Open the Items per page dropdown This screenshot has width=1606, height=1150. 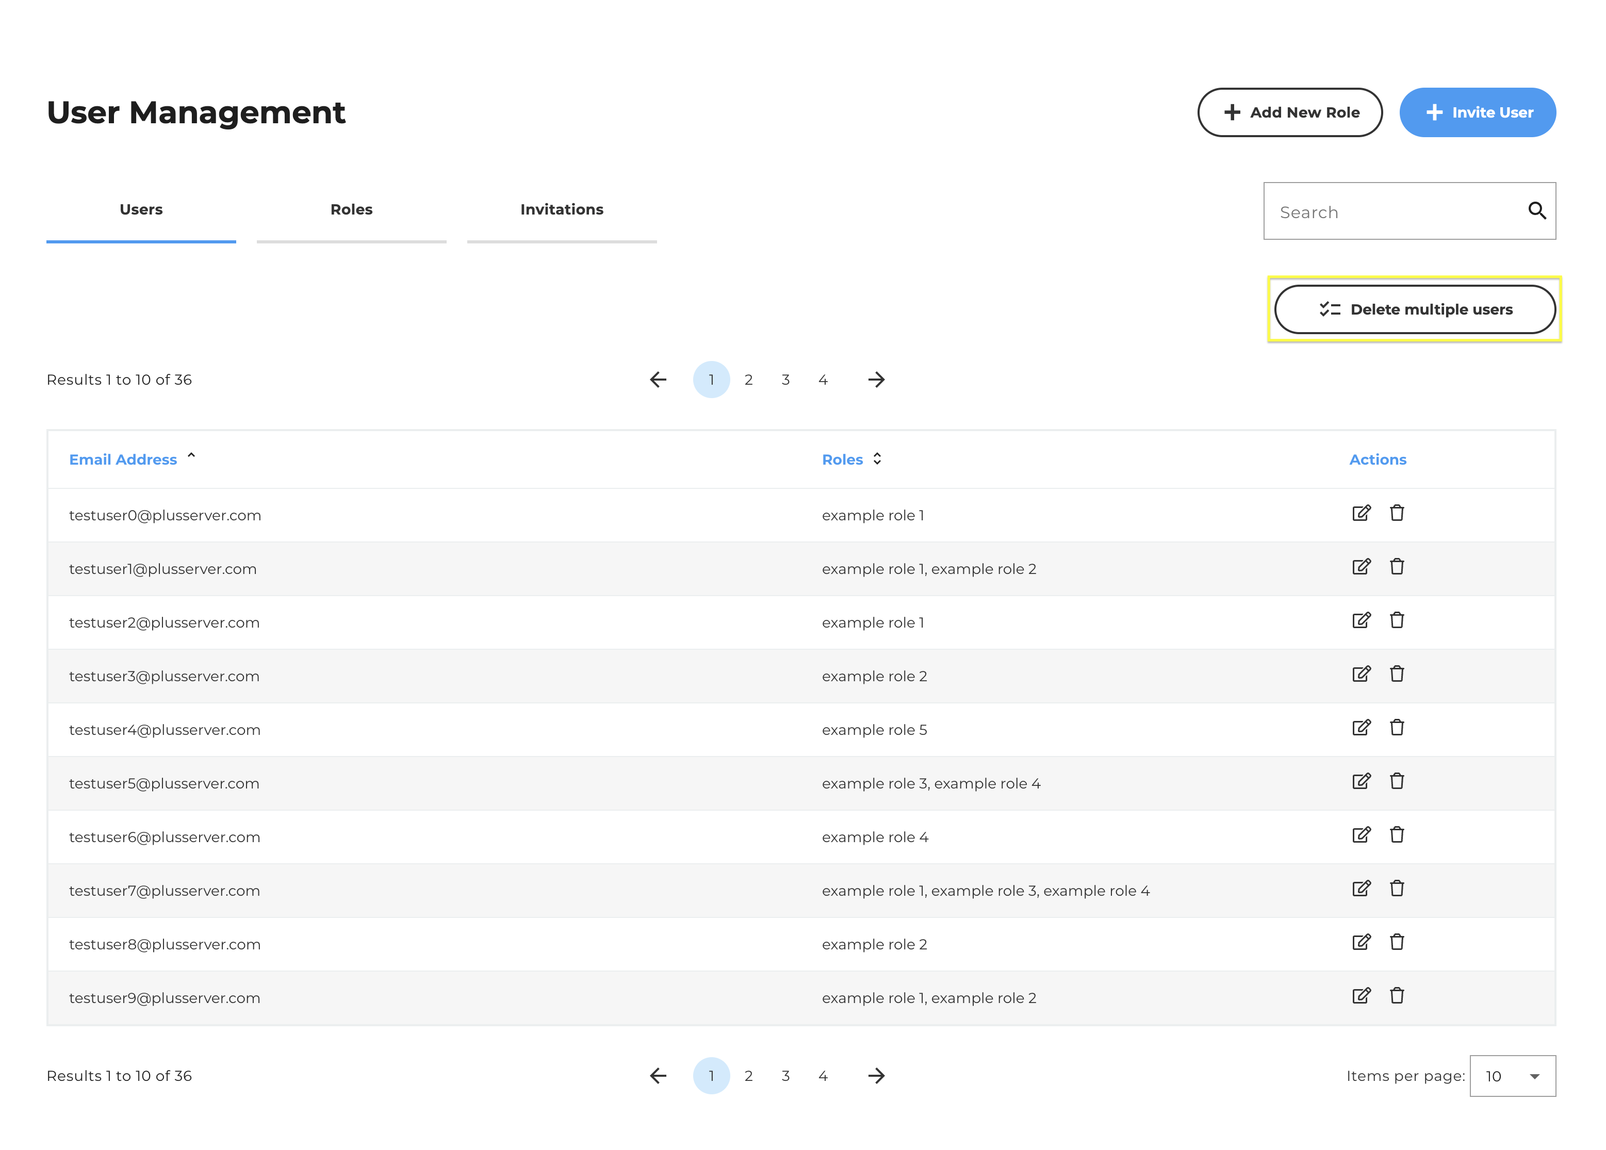click(1513, 1076)
